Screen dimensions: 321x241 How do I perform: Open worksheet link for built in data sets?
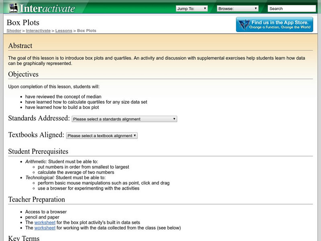coord(45,223)
